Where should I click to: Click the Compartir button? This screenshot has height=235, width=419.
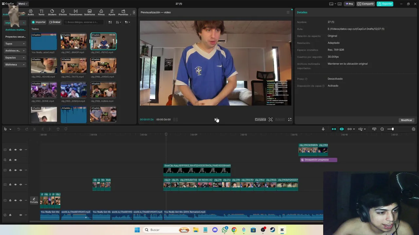(x=366, y=4)
